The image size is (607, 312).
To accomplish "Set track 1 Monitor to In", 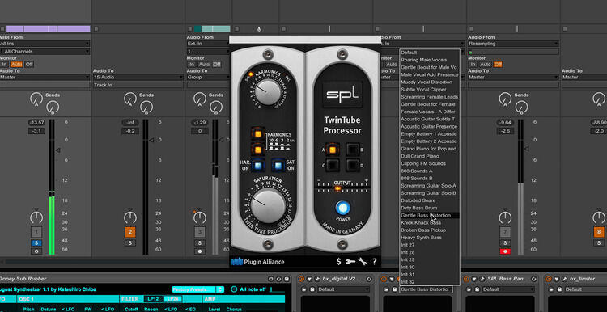I will (x=4, y=64).
